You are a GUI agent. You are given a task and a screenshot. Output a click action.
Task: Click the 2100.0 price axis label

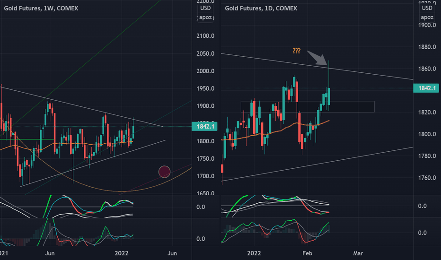205,36
